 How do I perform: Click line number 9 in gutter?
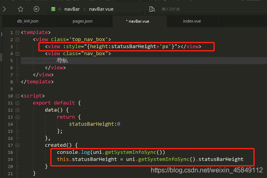[x=12, y=89]
